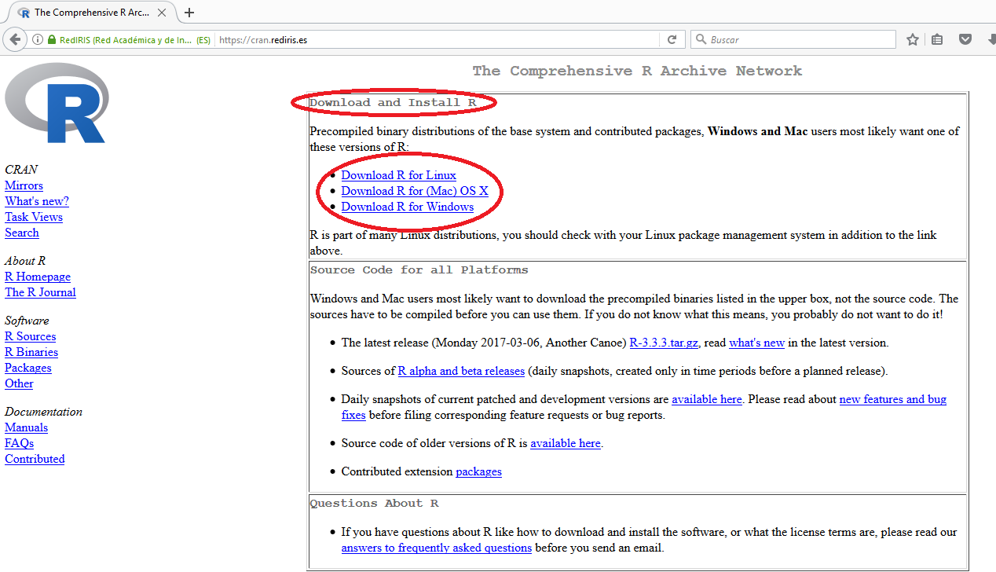
Task: Click the CRAN sidebar section label
Action: coord(21,170)
